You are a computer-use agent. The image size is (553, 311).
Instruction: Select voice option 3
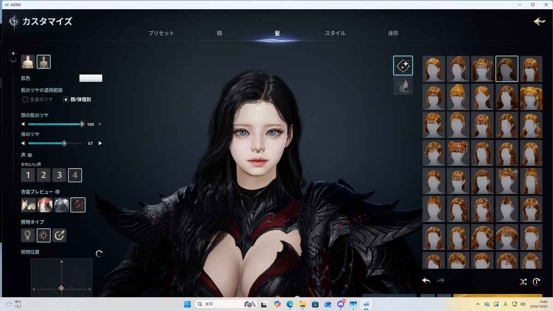click(59, 175)
